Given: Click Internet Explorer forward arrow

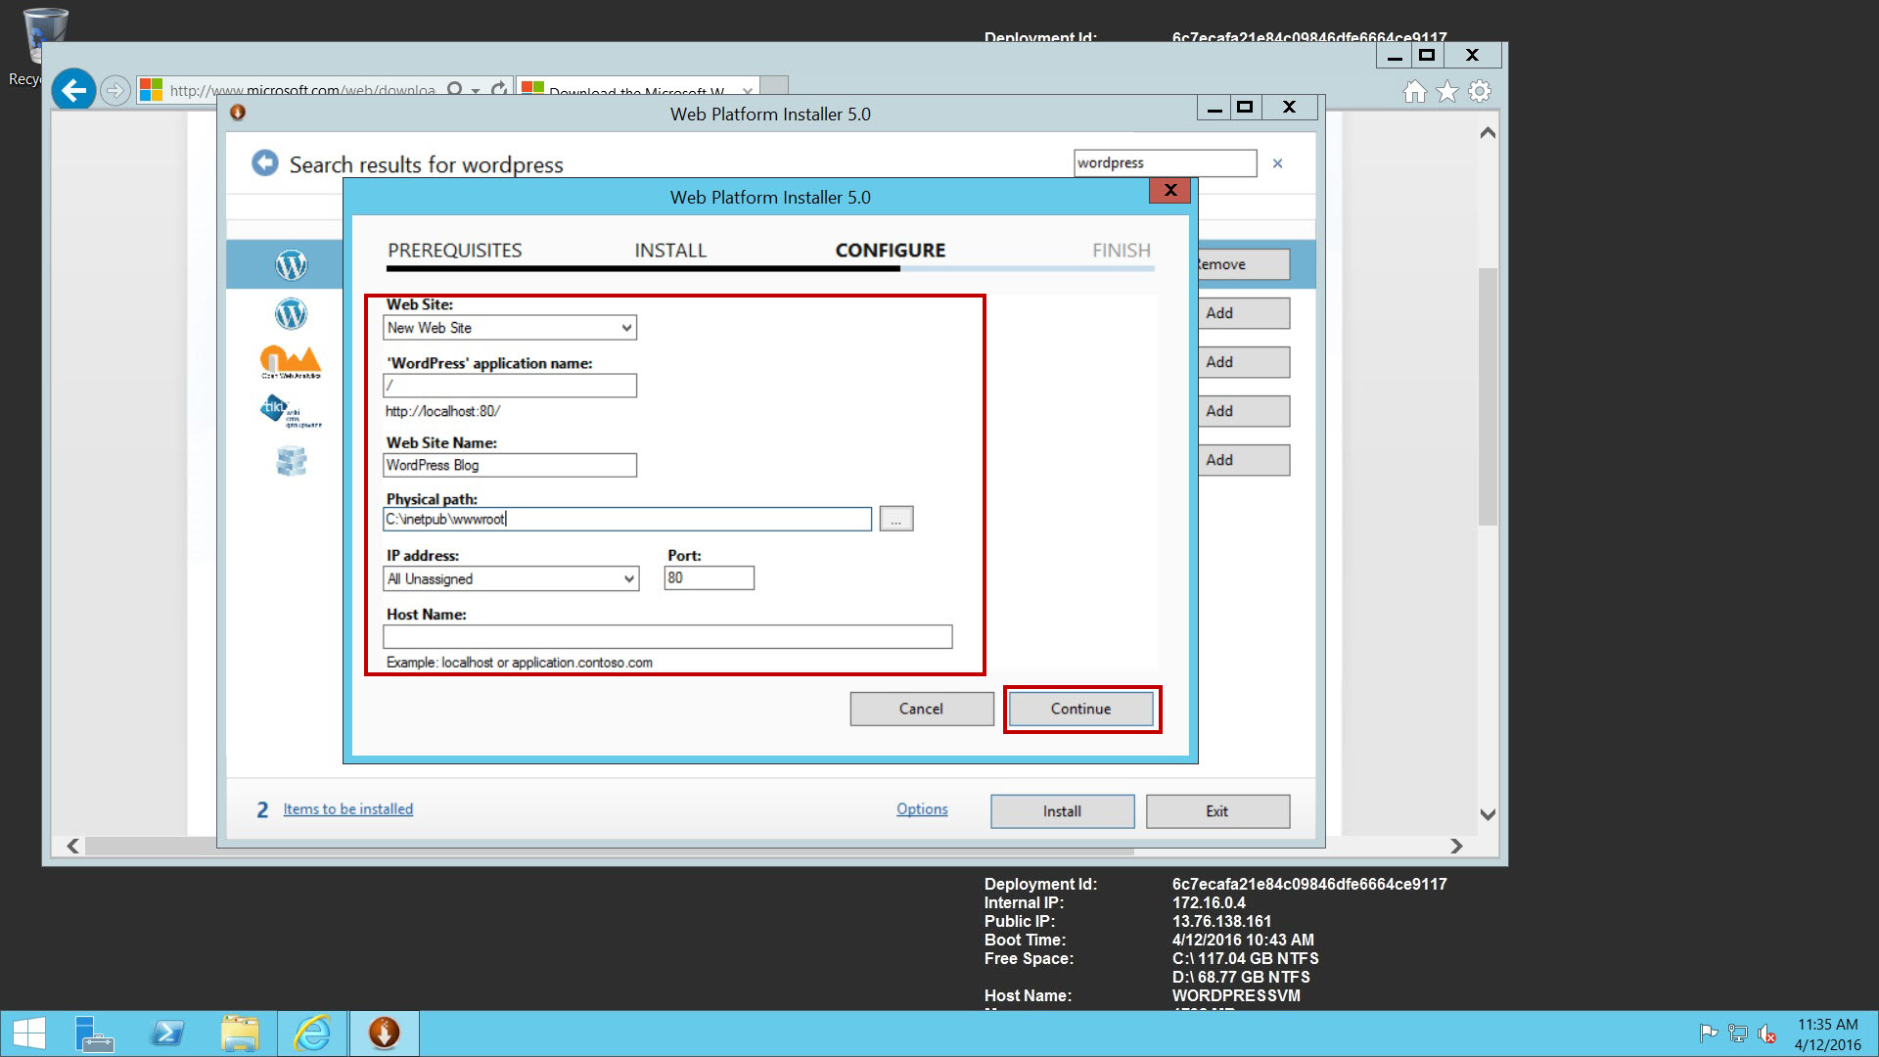Looking at the screenshot, I should [115, 91].
